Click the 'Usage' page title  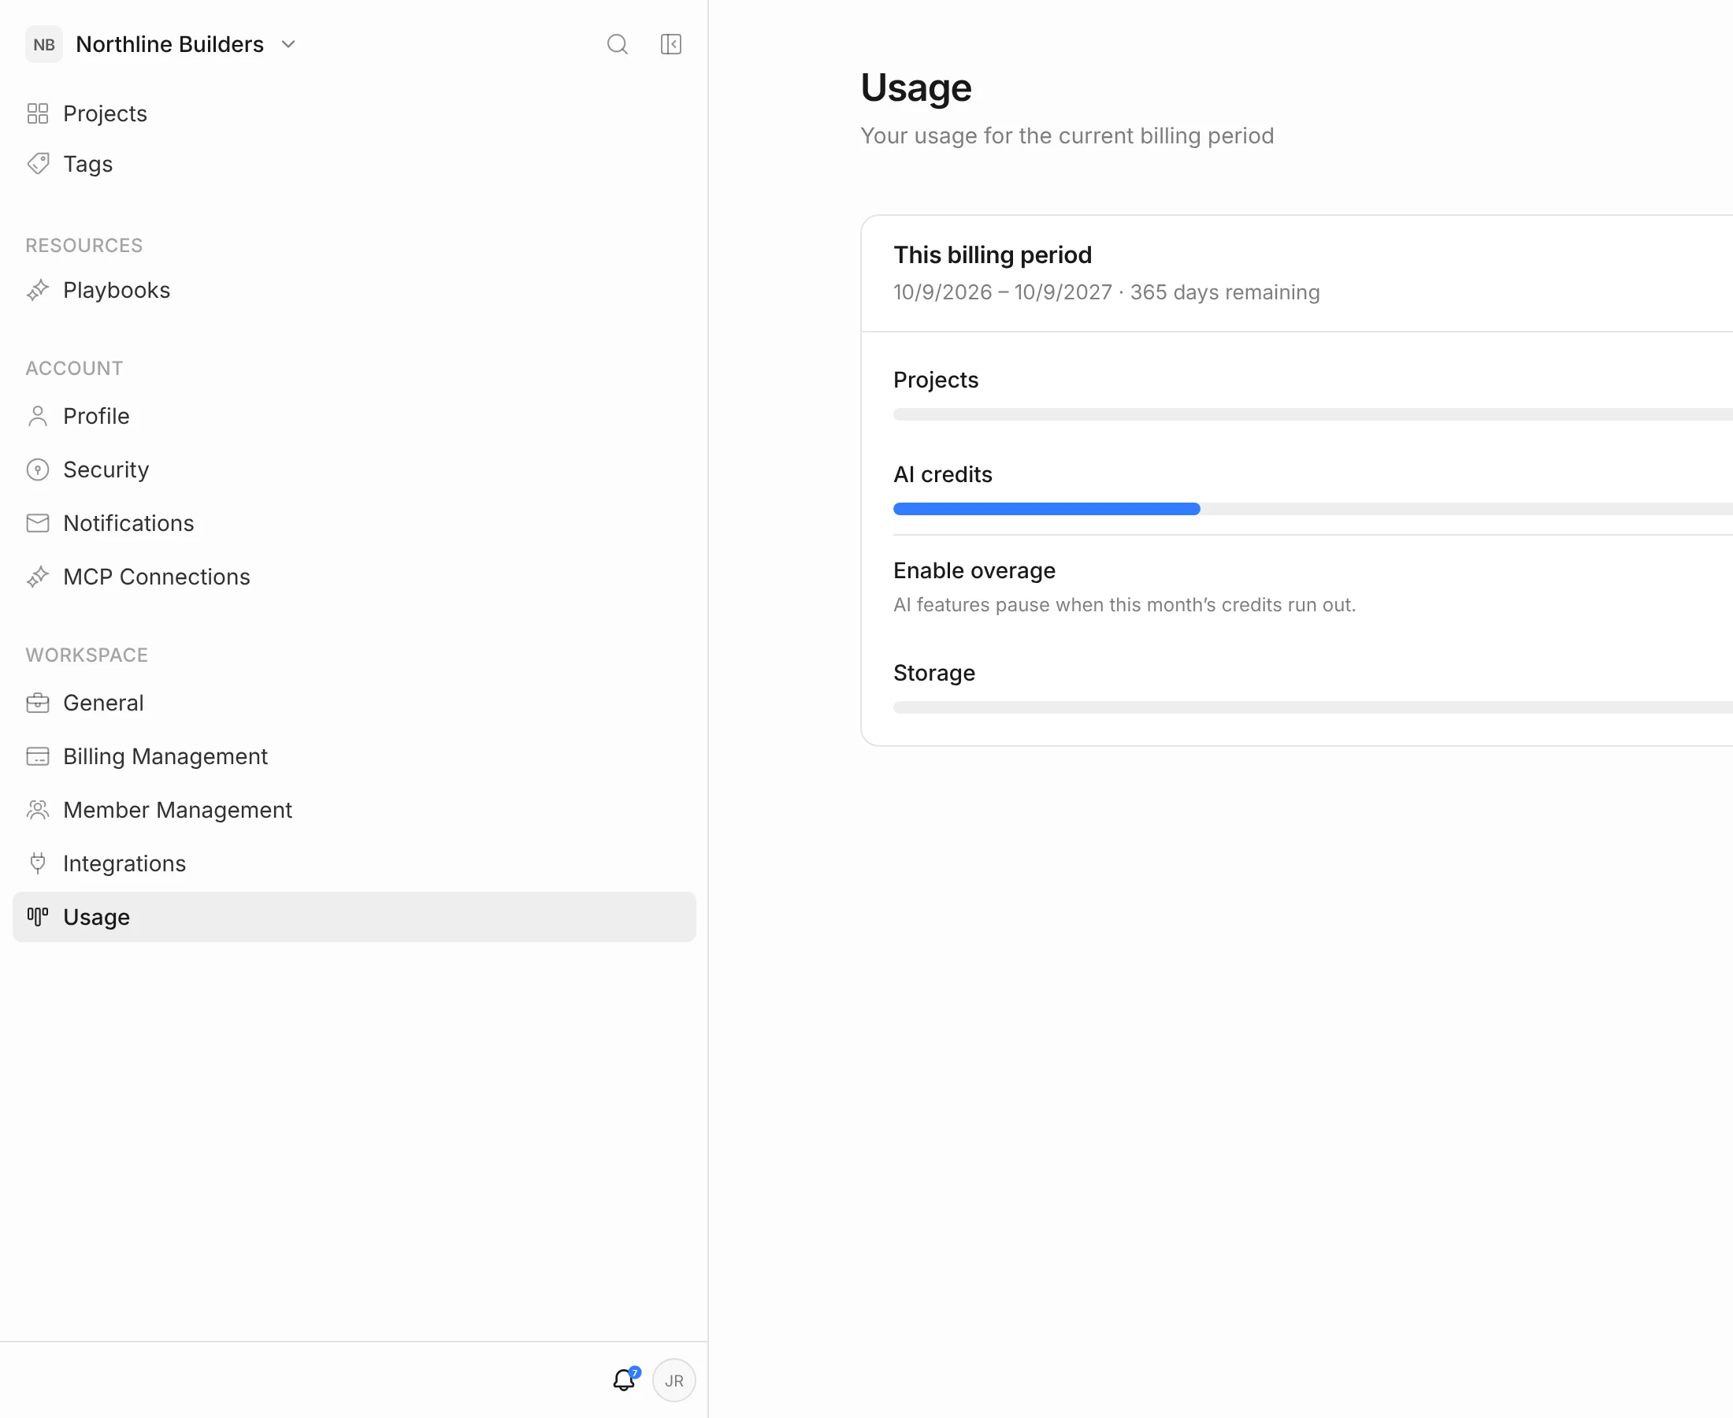[915, 88]
